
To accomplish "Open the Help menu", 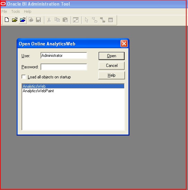I will coord(28,11).
